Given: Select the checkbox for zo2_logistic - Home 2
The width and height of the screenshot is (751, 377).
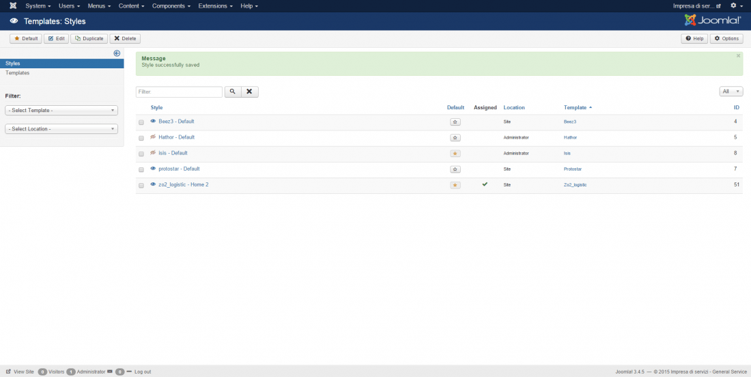Looking at the screenshot, I should [x=141, y=186].
